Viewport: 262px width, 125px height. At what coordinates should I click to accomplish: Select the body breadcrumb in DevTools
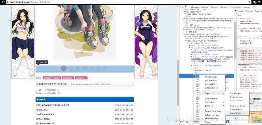click(188, 122)
